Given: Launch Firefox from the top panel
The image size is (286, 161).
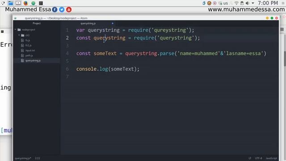Looking at the screenshot, I should click(x=26, y=3).
